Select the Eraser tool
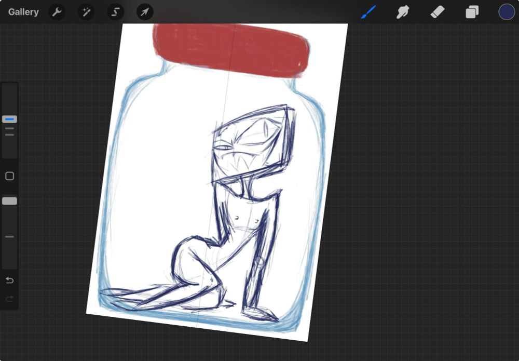 (437, 12)
